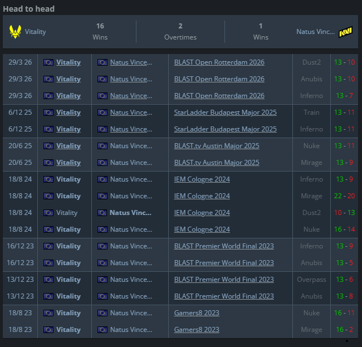Open BLAST Premier World Final 2023 link, Overpass row
This screenshot has height=347, width=362.
(x=224, y=280)
